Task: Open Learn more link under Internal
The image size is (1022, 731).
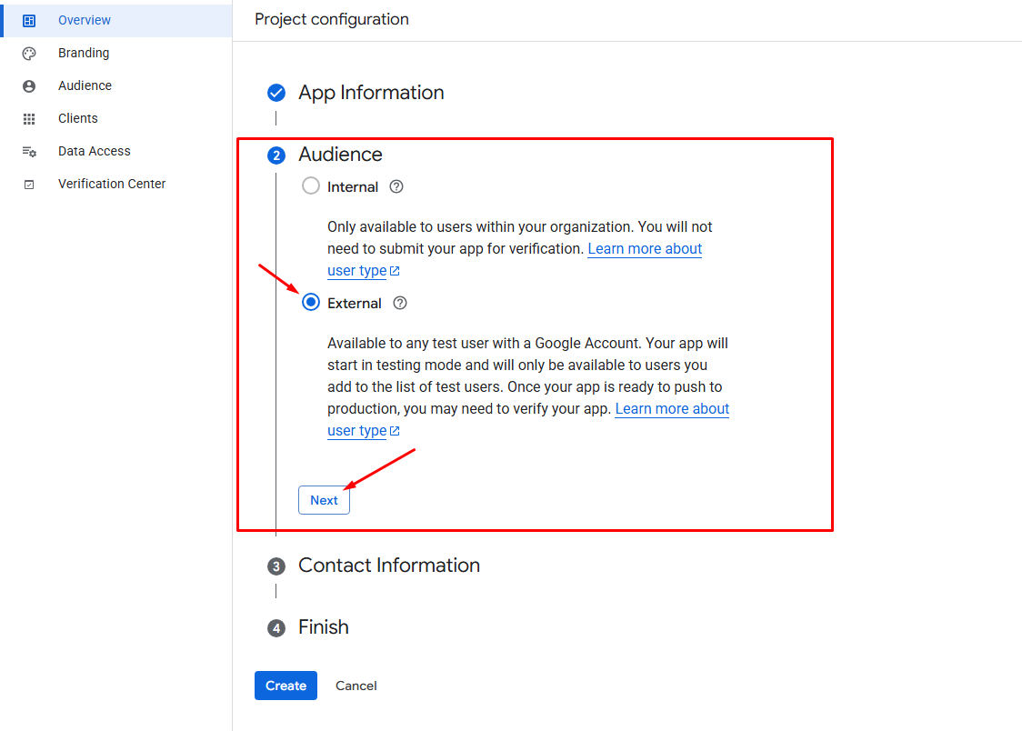Action: [645, 249]
